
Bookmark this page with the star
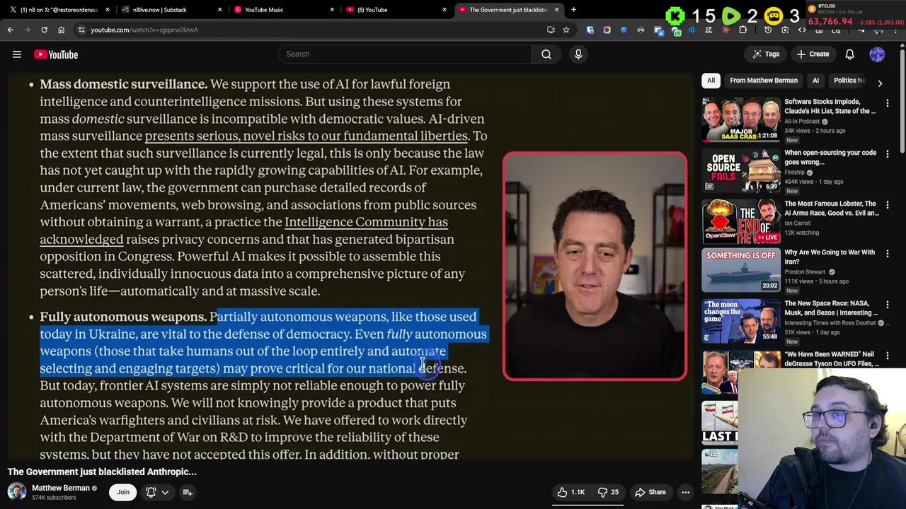tap(566, 30)
